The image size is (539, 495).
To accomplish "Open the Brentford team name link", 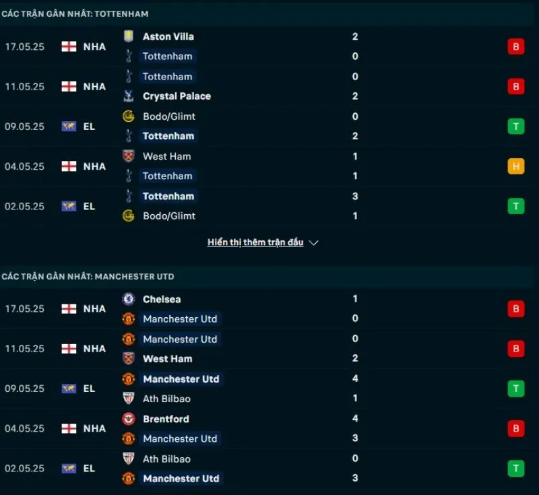I will coord(166,419).
